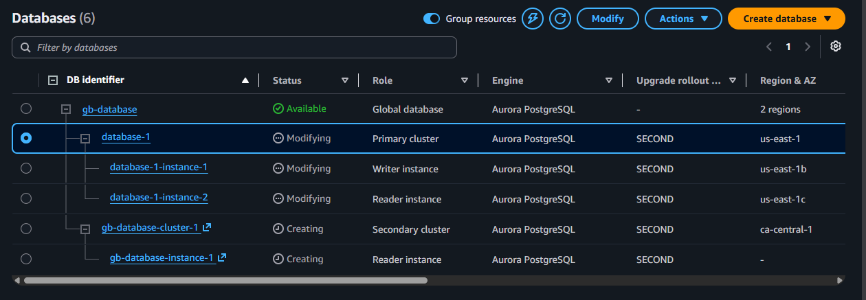The height and width of the screenshot is (300, 866).
Task: Open Create database dropdown
Action: point(786,19)
